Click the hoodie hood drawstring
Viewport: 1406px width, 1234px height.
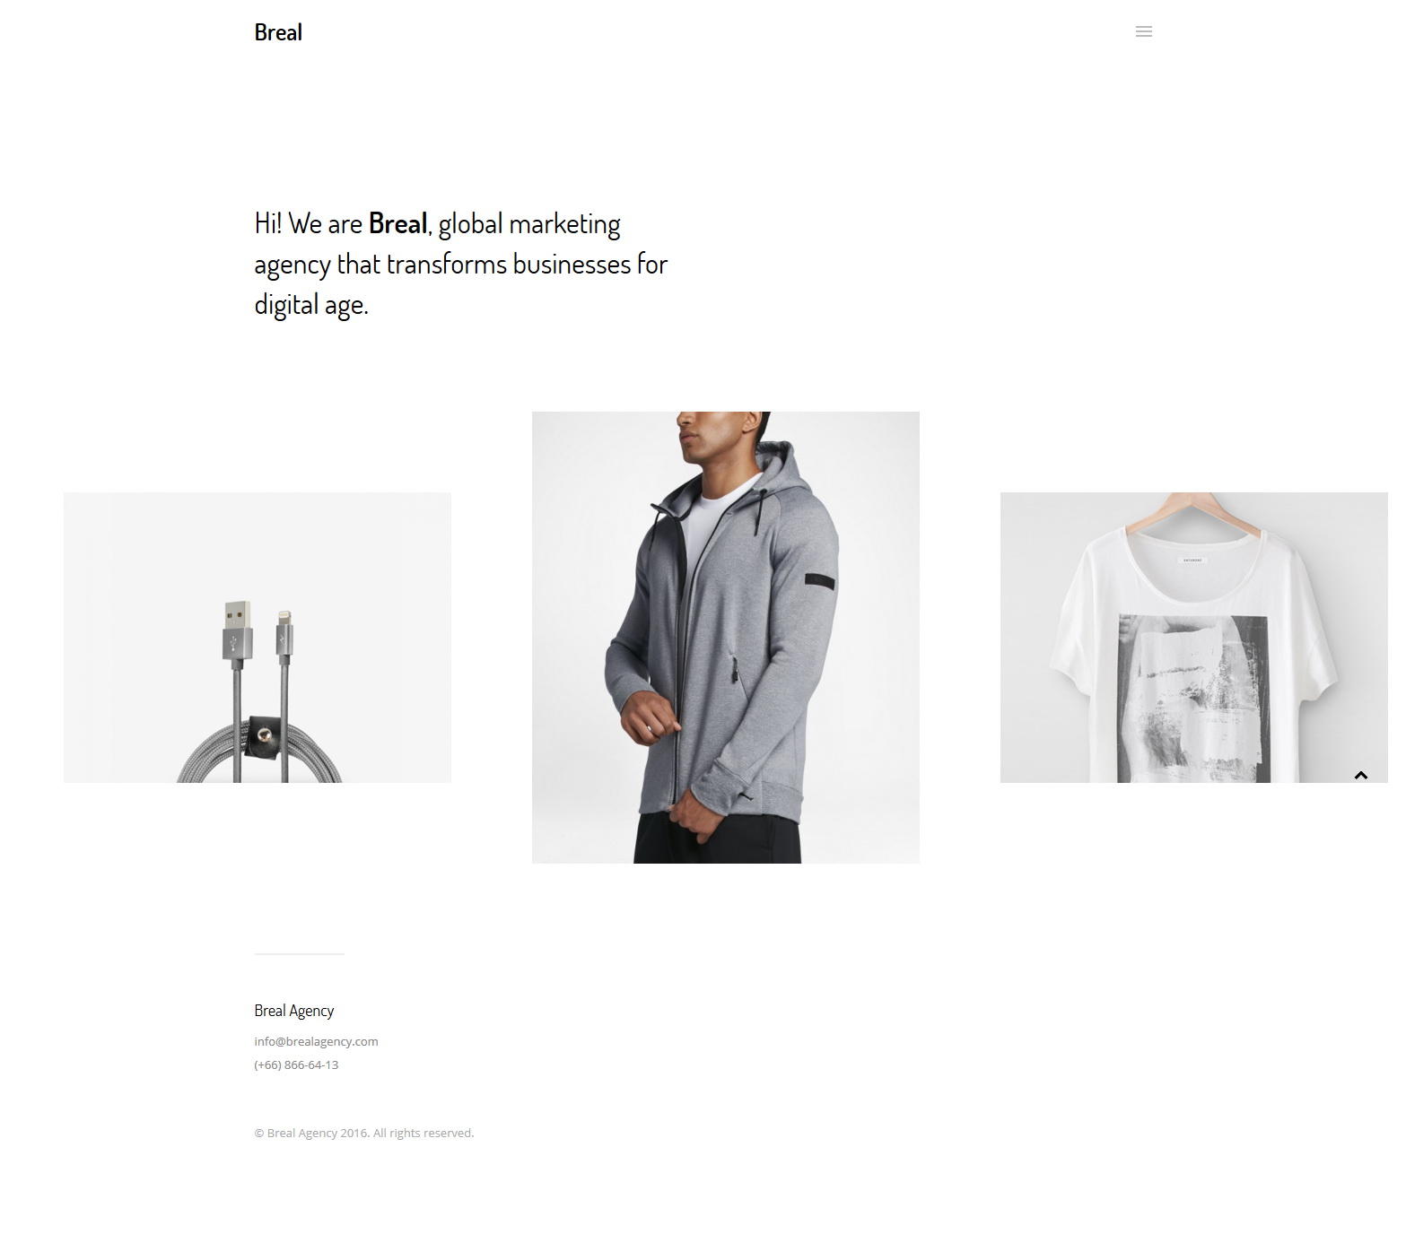pos(755,514)
